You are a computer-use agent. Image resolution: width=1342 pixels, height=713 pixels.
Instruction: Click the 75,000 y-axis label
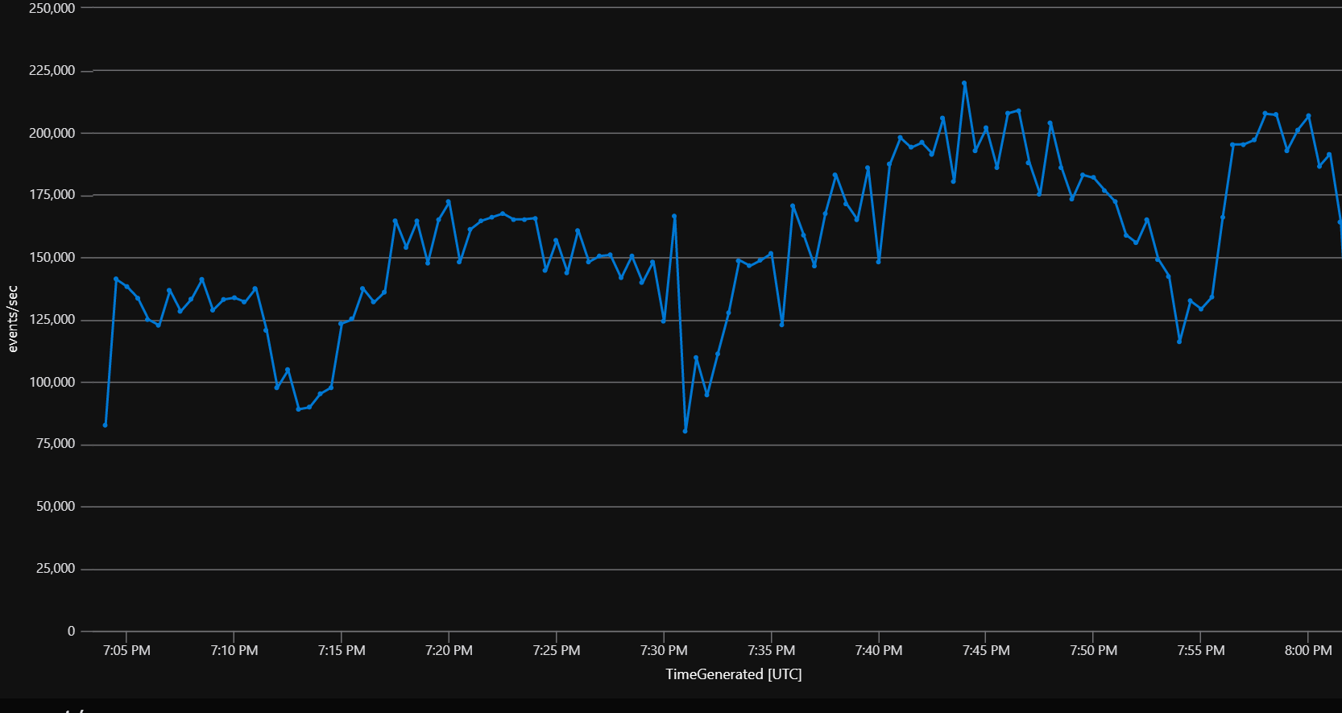(x=56, y=444)
